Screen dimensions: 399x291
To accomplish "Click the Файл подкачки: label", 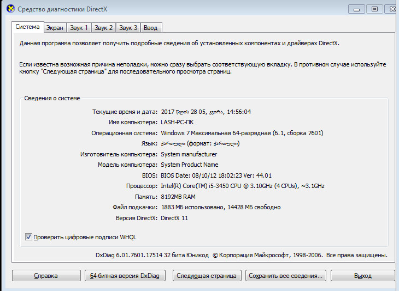I will pos(135,207).
